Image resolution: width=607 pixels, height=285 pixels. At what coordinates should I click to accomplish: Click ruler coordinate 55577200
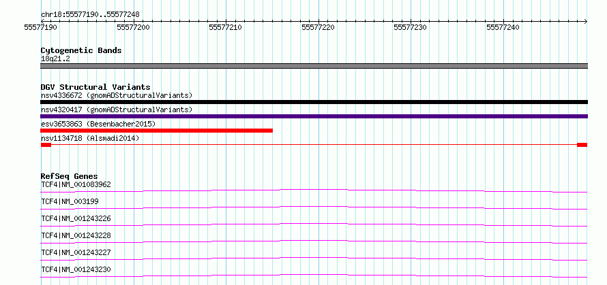click(133, 27)
